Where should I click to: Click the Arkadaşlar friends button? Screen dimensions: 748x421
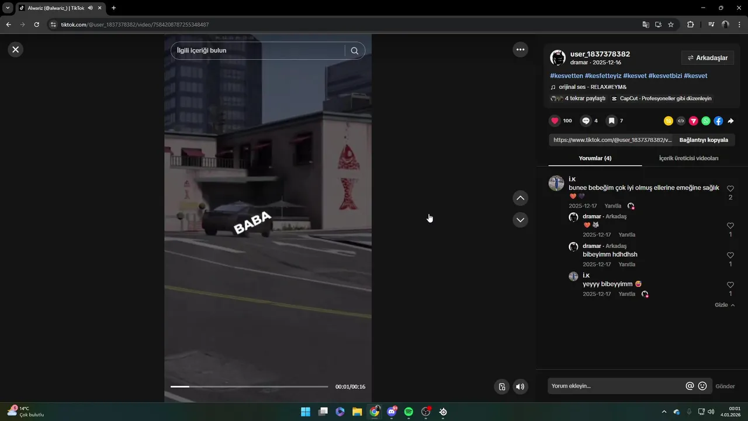point(708,58)
